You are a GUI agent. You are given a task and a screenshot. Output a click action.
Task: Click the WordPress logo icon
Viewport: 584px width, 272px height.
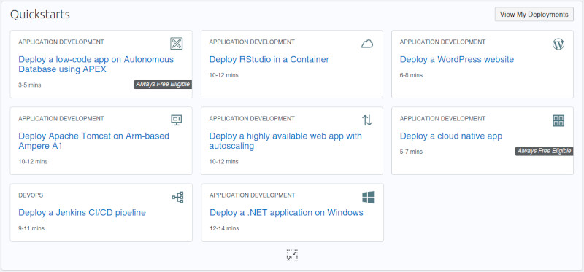click(x=558, y=44)
